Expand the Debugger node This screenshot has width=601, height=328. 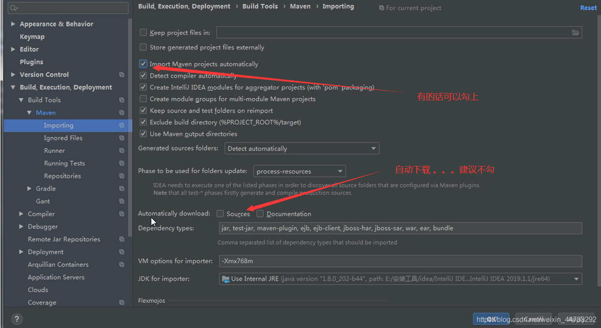pyautogui.click(x=21, y=226)
